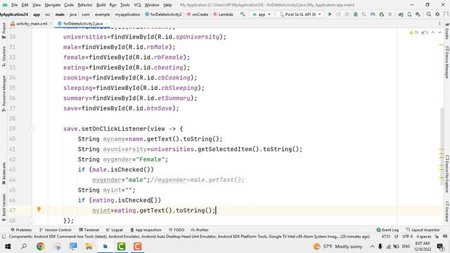Open the Project tool window sidebar

click(x=4, y=31)
